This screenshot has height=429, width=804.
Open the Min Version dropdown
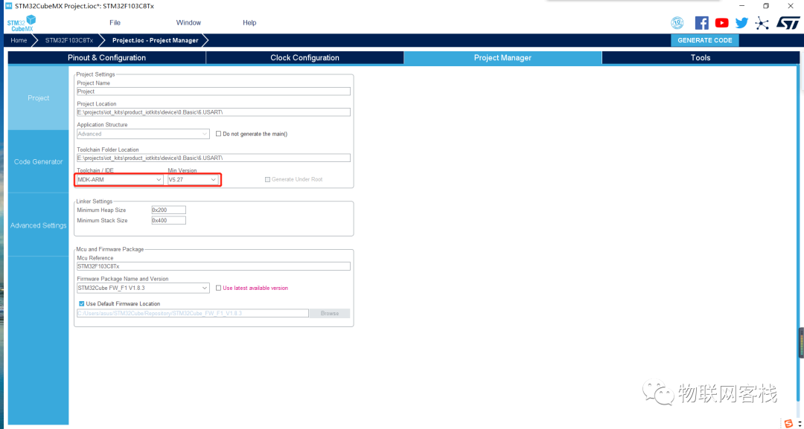[194, 180]
